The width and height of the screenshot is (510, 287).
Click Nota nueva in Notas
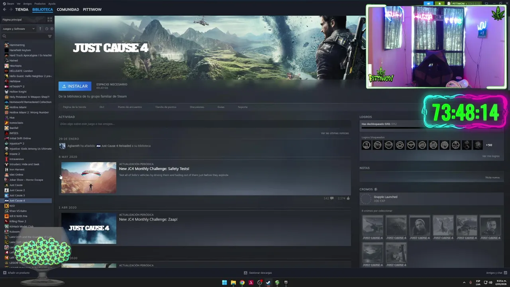[492, 177]
